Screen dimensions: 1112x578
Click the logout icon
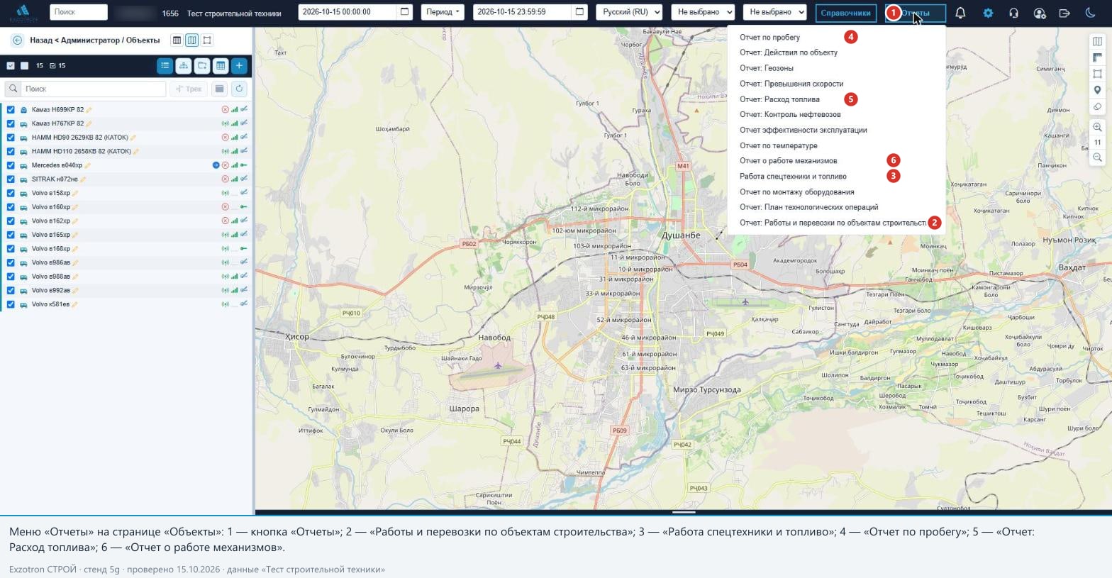1064,13
